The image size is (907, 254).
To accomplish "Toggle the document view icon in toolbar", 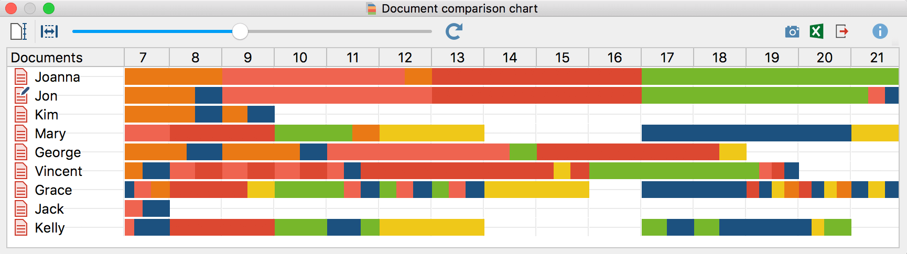I will (19, 31).
